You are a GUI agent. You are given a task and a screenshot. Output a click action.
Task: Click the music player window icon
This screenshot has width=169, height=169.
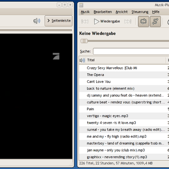tap(81, 5)
